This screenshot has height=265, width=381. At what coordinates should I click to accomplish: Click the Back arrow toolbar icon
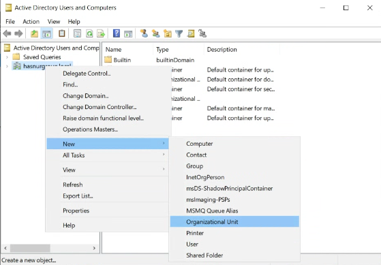(7, 33)
